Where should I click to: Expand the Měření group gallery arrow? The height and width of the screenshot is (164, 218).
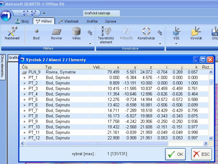coord(90,44)
